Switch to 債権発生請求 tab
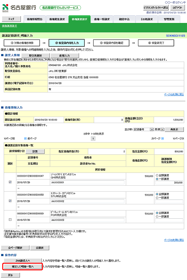187x280 pixels. [57, 19]
